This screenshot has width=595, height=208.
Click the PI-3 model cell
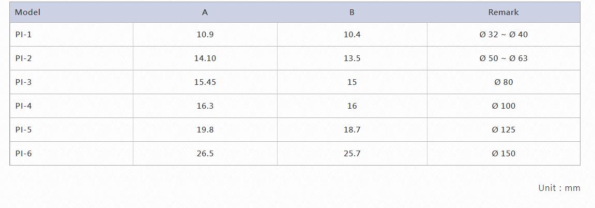pos(71,82)
